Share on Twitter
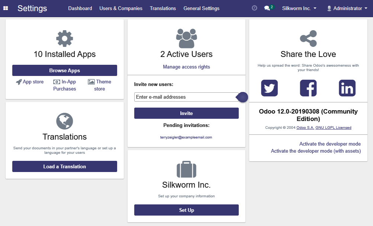373x226 pixels. [x=269, y=88]
